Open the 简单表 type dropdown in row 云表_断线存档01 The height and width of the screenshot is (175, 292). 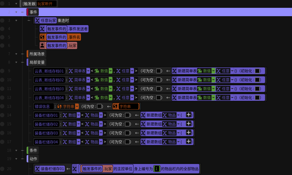pyautogui.click(x=88, y=71)
